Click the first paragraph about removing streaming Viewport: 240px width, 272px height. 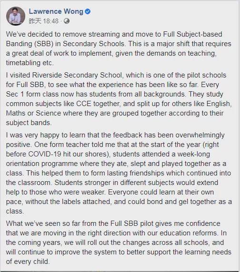click(119, 49)
